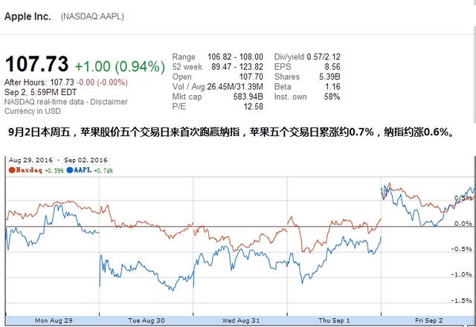476x327 pixels.
Task: Click the green +1.00 (0.94%) change
Action: [119, 66]
